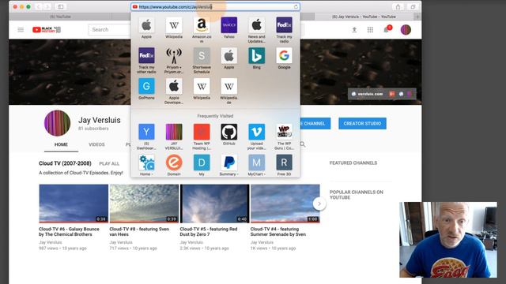Open the frequently visited JAY VERSLUIS site

click(174, 132)
